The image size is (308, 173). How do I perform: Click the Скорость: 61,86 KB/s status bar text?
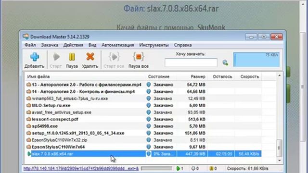247,169
